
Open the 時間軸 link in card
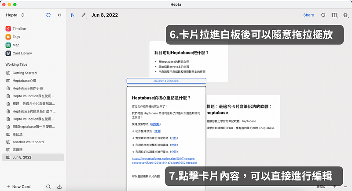155,124
